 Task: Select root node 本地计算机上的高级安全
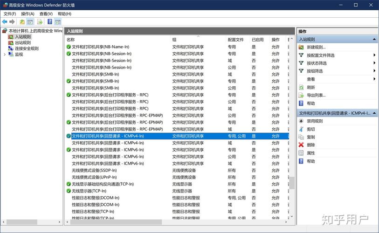tap(36, 31)
